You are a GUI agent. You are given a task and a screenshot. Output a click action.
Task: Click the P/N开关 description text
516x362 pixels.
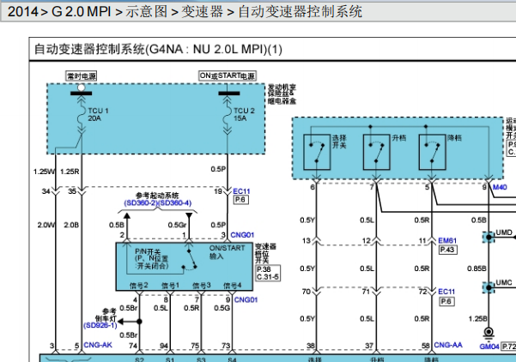[x=152, y=259]
